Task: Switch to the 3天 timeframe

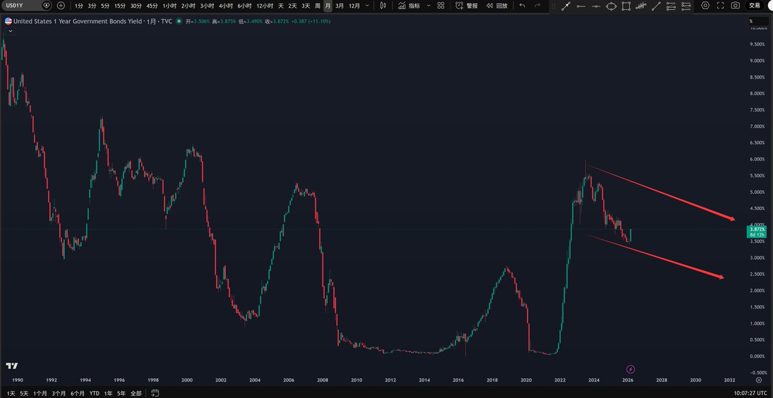Action: (x=306, y=5)
